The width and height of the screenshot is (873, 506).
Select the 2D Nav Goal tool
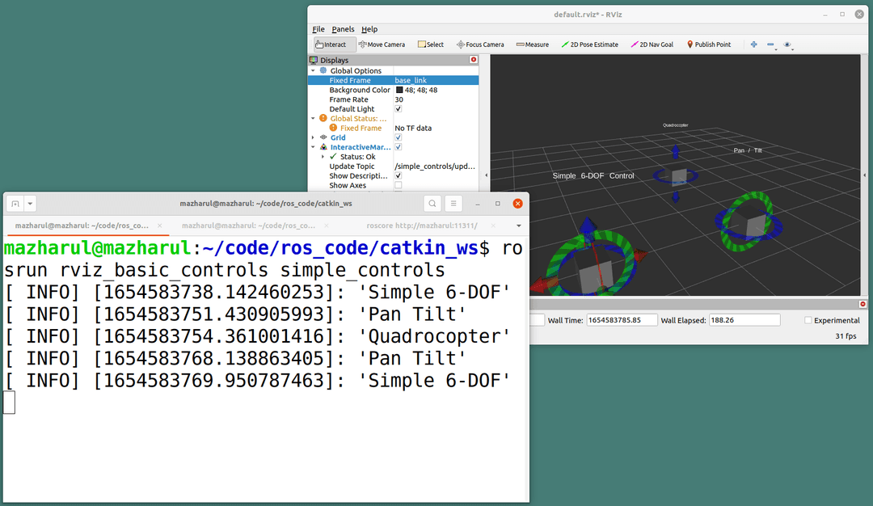pos(652,44)
